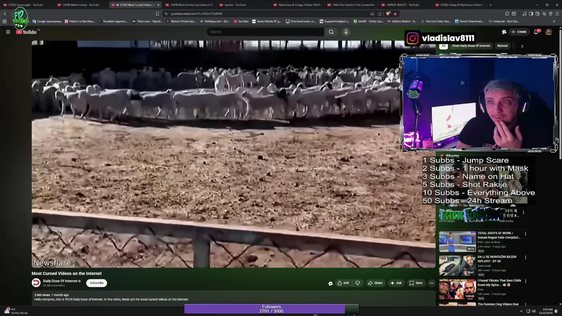Viewport: 562px width, 316px height.
Task: Open the 'Torrent Downloads' bookmark
Action: [x=469, y=21]
